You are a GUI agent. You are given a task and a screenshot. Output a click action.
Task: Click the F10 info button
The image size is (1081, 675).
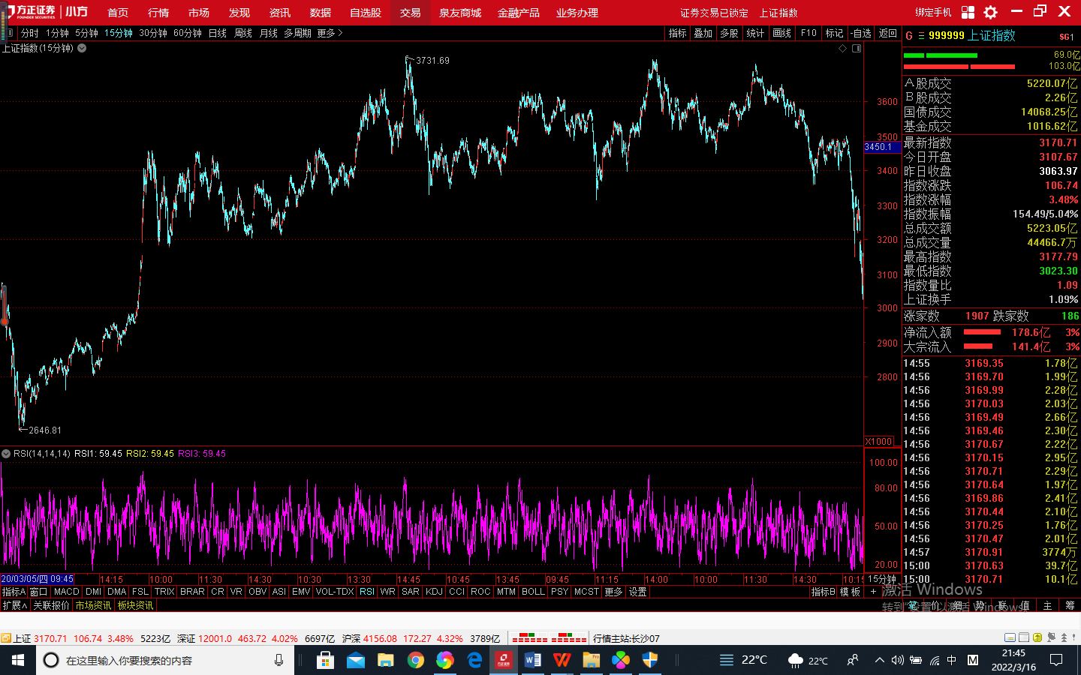808,33
